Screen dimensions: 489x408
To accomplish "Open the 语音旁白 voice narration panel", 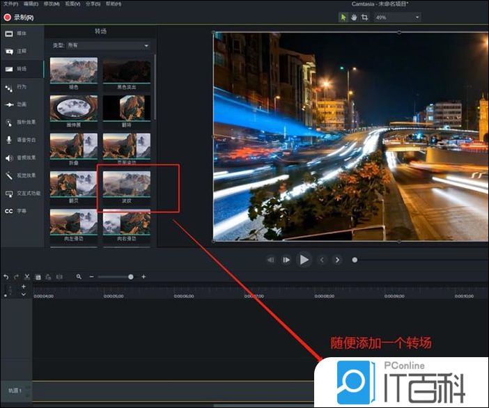I will 21,139.
